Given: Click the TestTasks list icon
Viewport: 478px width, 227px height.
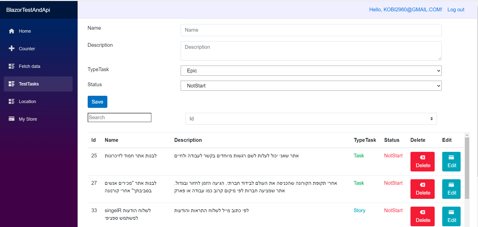Looking at the screenshot, I should (x=12, y=84).
